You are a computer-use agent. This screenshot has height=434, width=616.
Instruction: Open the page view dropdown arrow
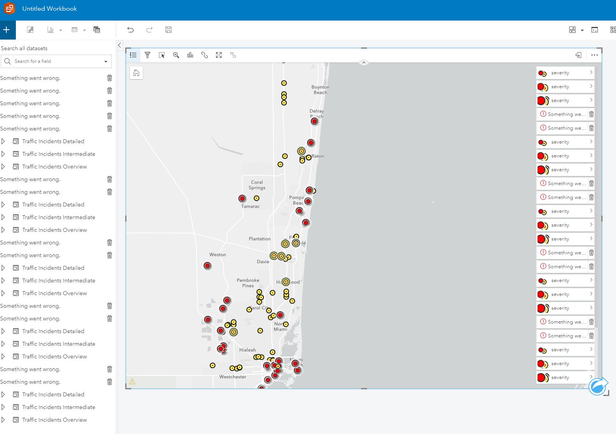[x=582, y=30]
